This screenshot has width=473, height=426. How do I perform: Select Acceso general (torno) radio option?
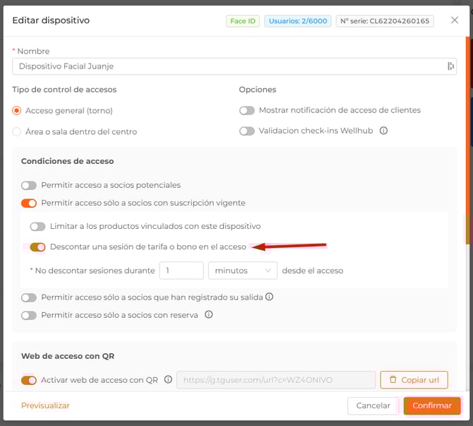click(17, 111)
